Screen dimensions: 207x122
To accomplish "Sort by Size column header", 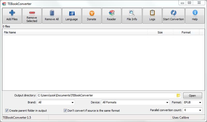I will click(x=160, y=32).
